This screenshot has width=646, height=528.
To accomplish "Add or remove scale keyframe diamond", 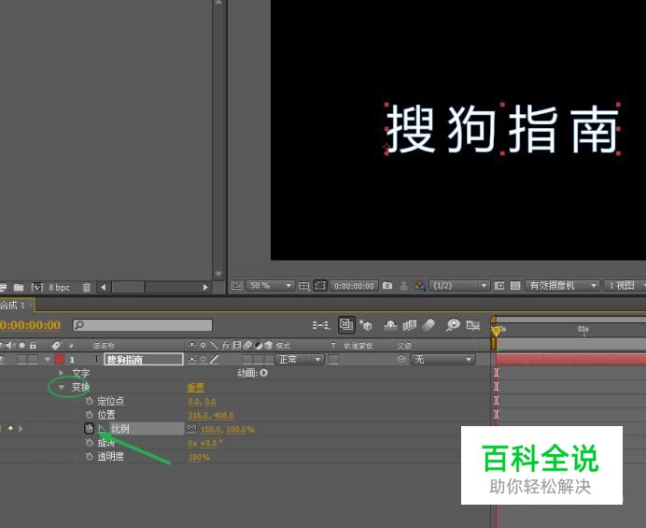I will (x=10, y=429).
